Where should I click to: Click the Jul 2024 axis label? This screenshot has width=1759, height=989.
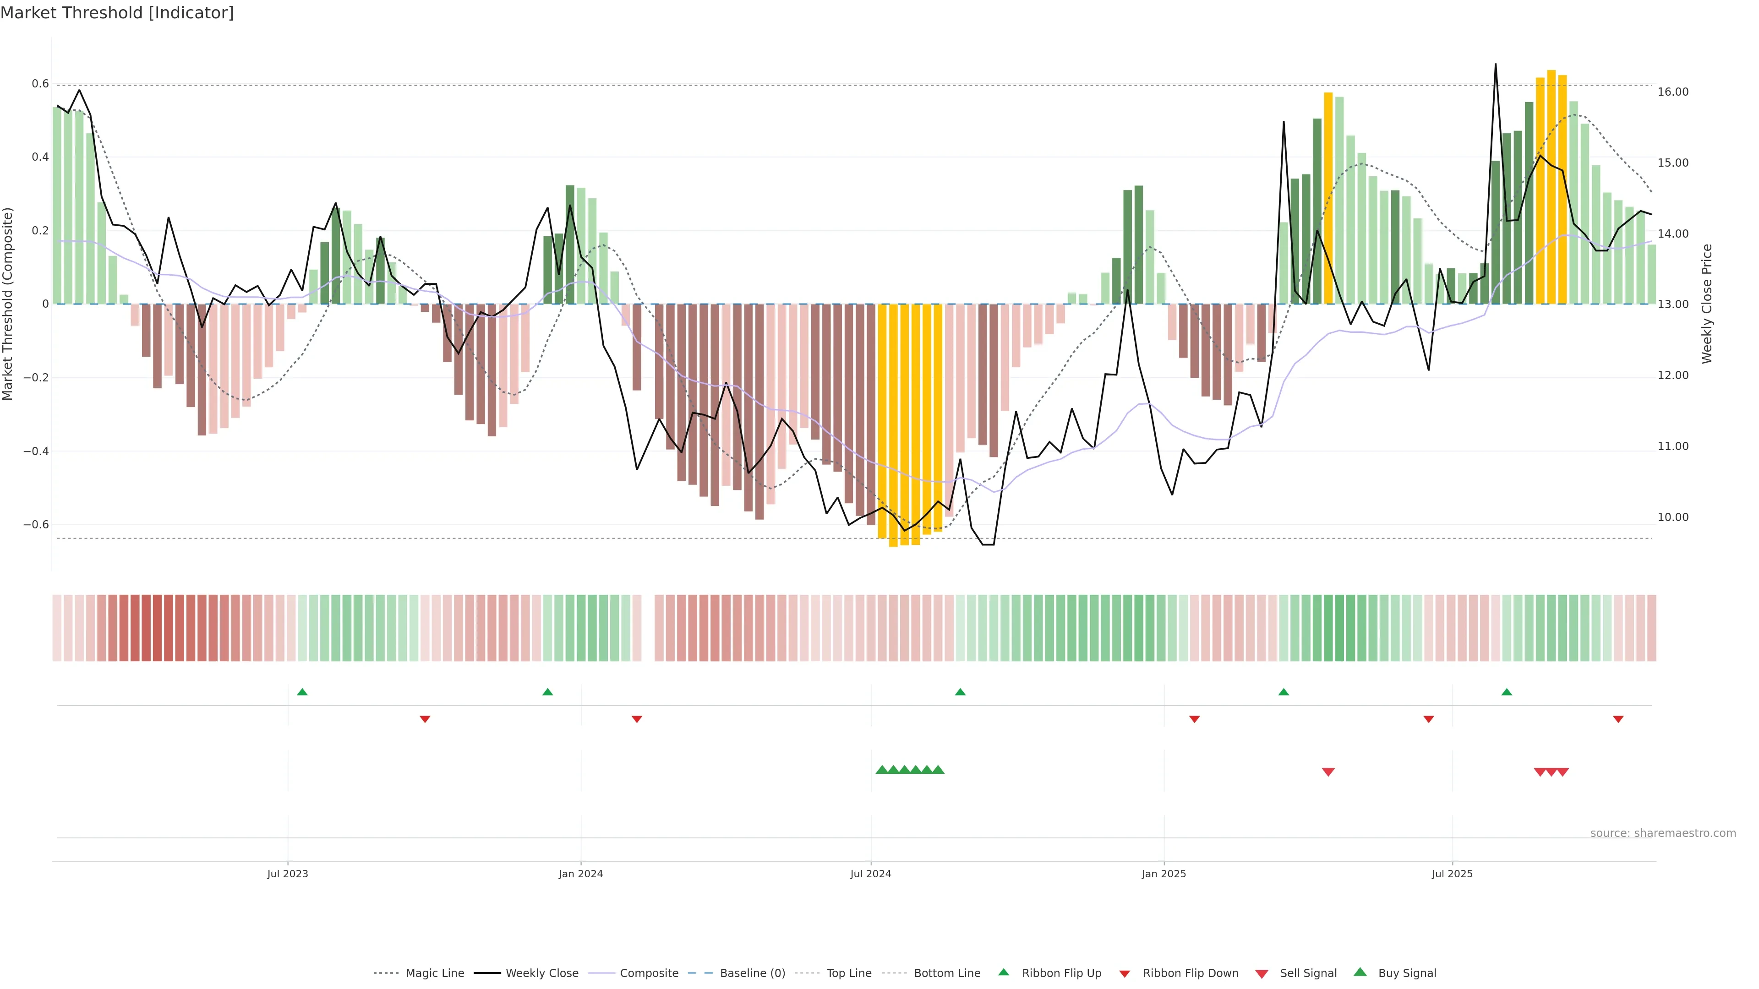871,874
